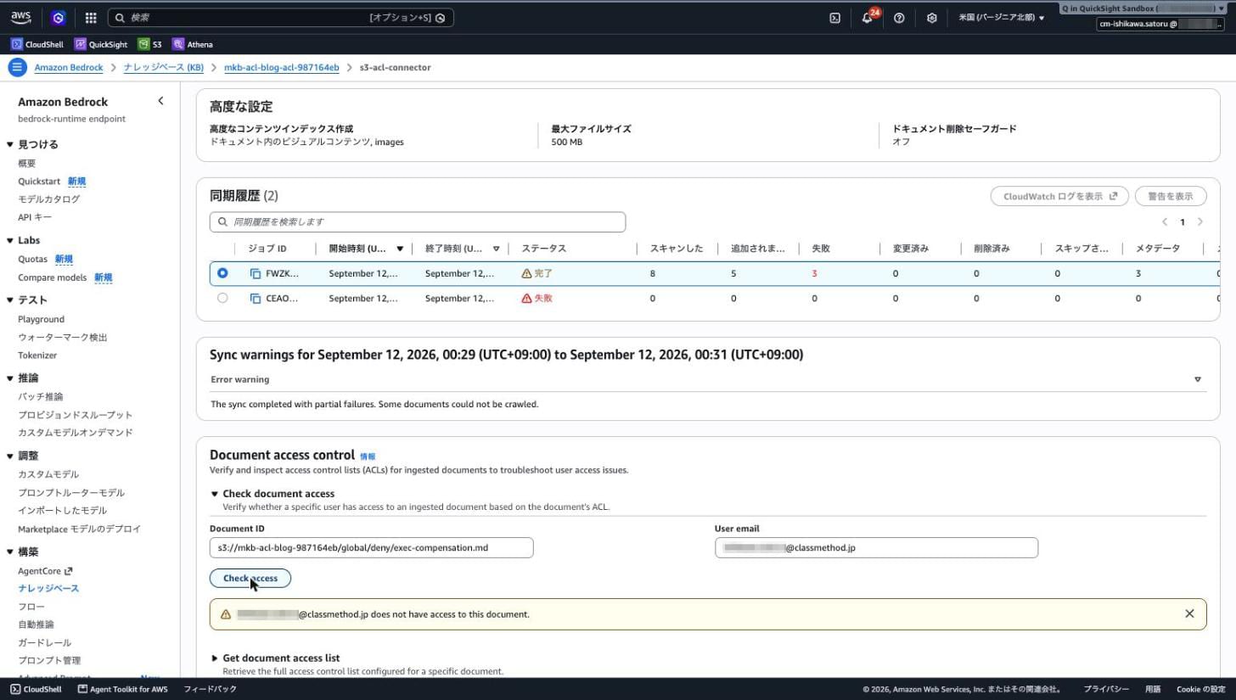Open CloudShell shortcut in favorites bar

click(x=37, y=44)
